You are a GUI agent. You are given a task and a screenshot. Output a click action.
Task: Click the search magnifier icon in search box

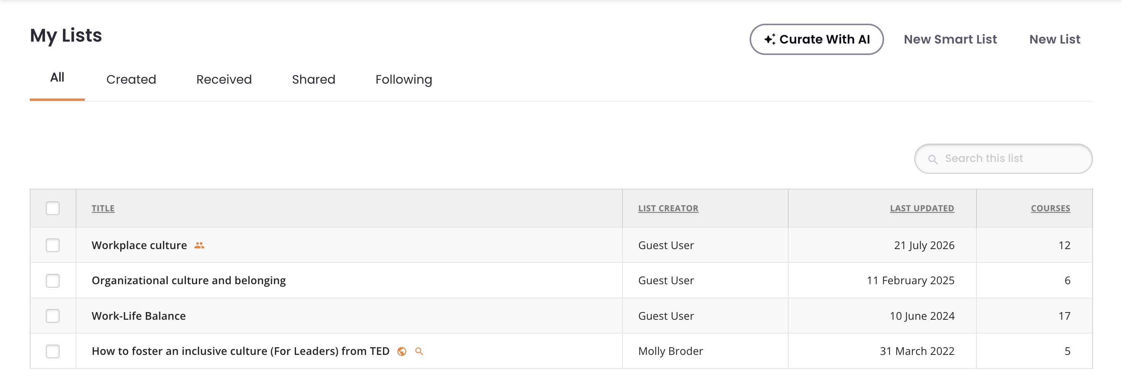coord(933,159)
